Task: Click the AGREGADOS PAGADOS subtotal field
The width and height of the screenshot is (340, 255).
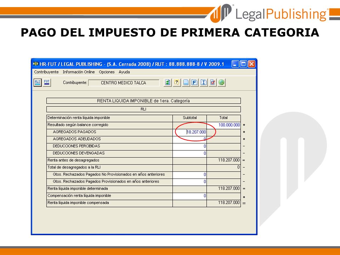Action: point(189,132)
